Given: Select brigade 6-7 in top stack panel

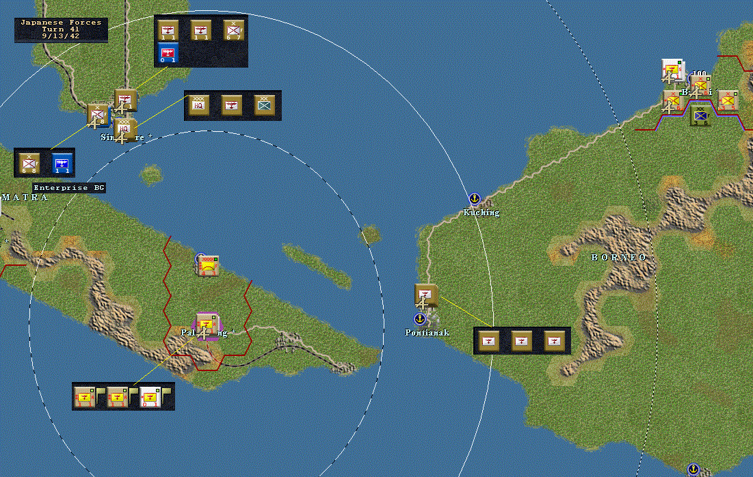Looking at the screenshot, I should click(234, 30).
